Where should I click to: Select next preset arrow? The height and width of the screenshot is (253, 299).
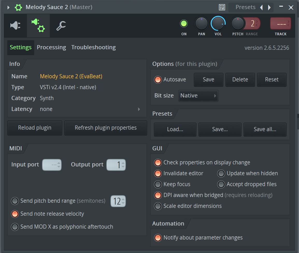pos(269,8)
